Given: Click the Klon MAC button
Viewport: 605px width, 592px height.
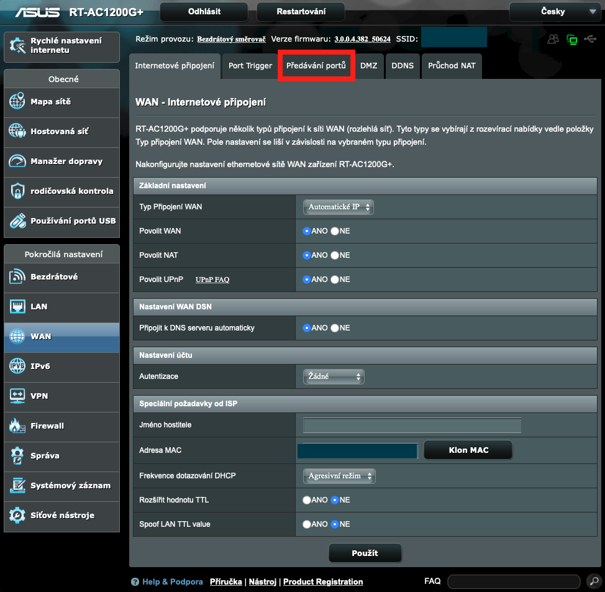Looking at the screenshot, I should coord(468,450).
